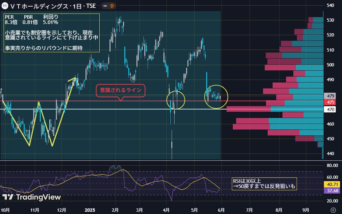342x214 pixels.
Task: Click the VT company logo icon
Action: tap(5, 6)
